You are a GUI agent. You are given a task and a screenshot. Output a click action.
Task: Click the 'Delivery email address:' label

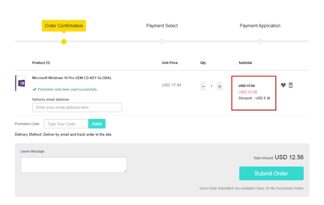click(51, 99)
